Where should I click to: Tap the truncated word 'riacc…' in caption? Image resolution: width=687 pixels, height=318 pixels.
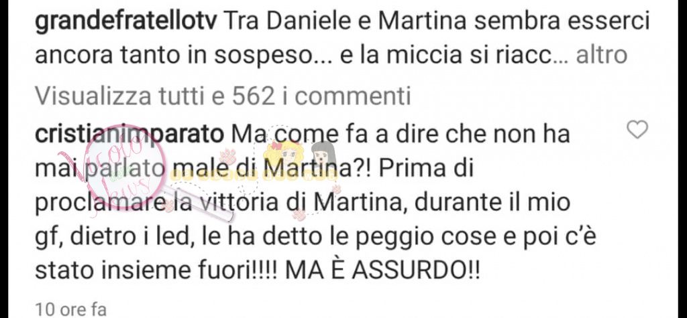(x=536, y=56)
